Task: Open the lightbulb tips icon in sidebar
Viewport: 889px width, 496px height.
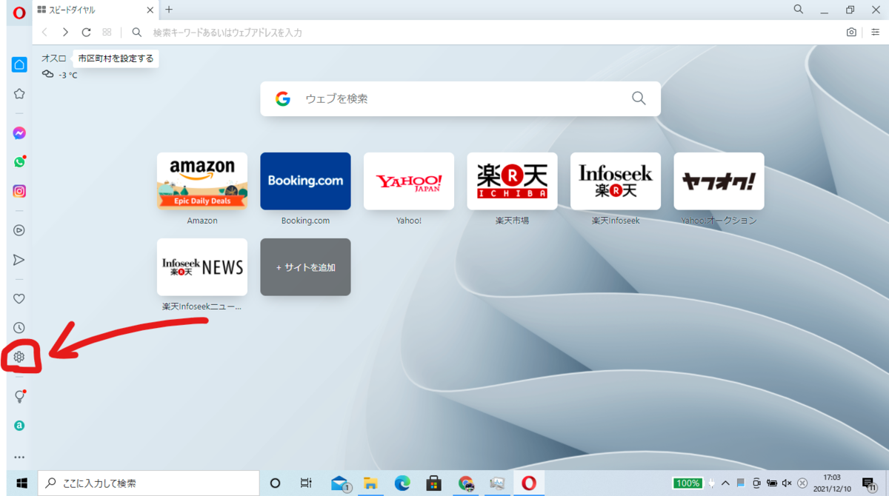Action: click(x=20, y=396)
